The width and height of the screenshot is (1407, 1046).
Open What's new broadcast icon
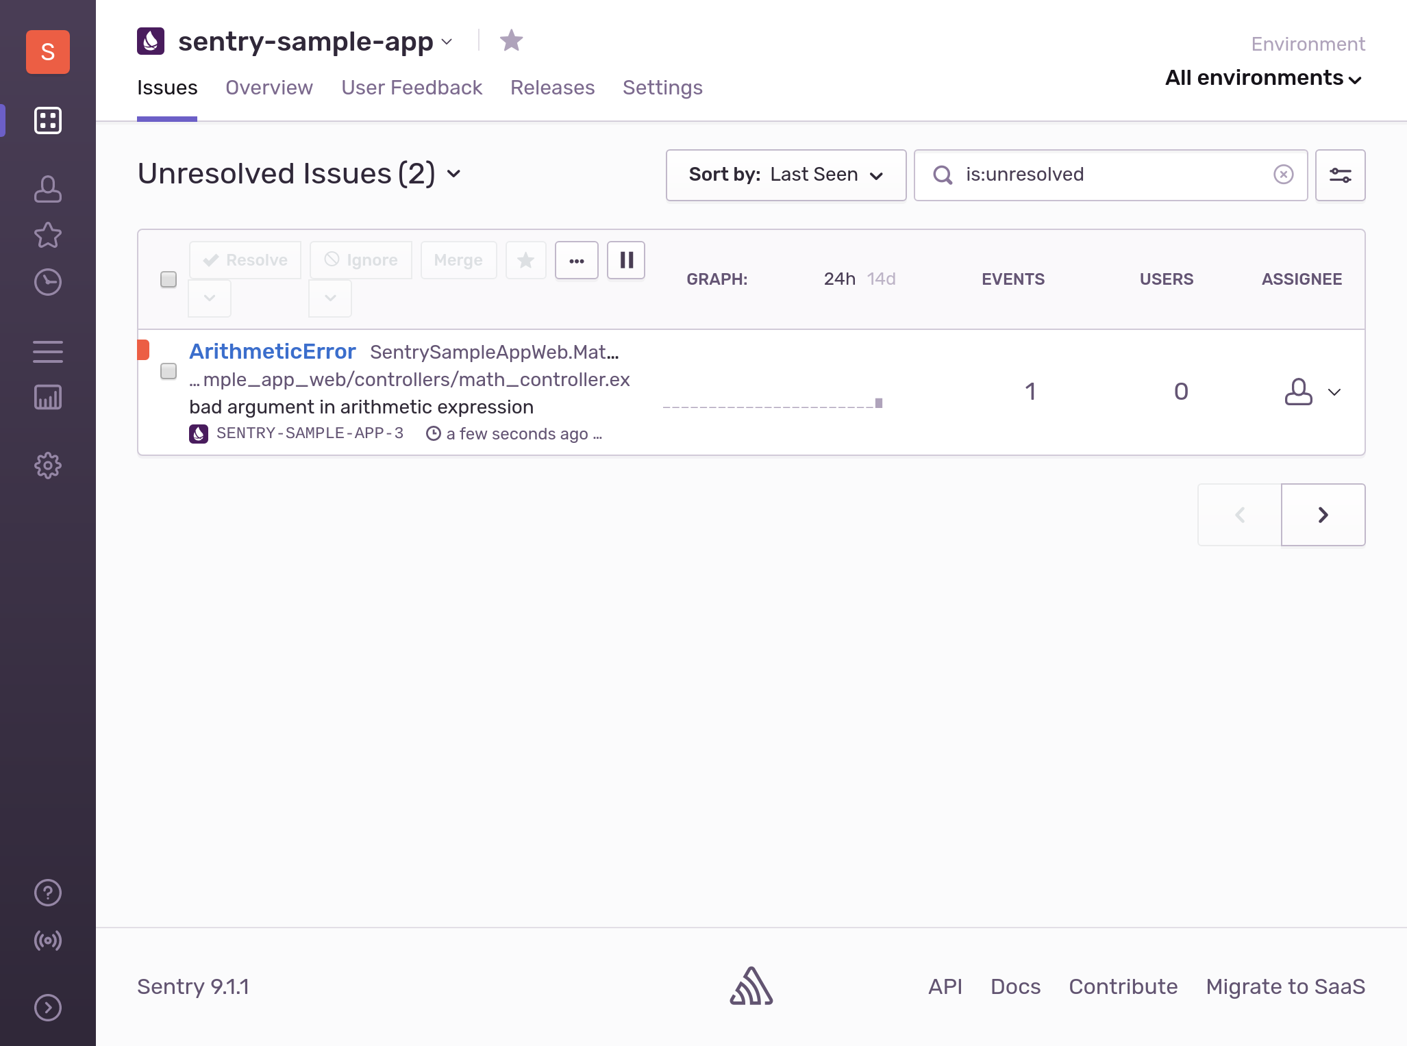click(48, 941)
